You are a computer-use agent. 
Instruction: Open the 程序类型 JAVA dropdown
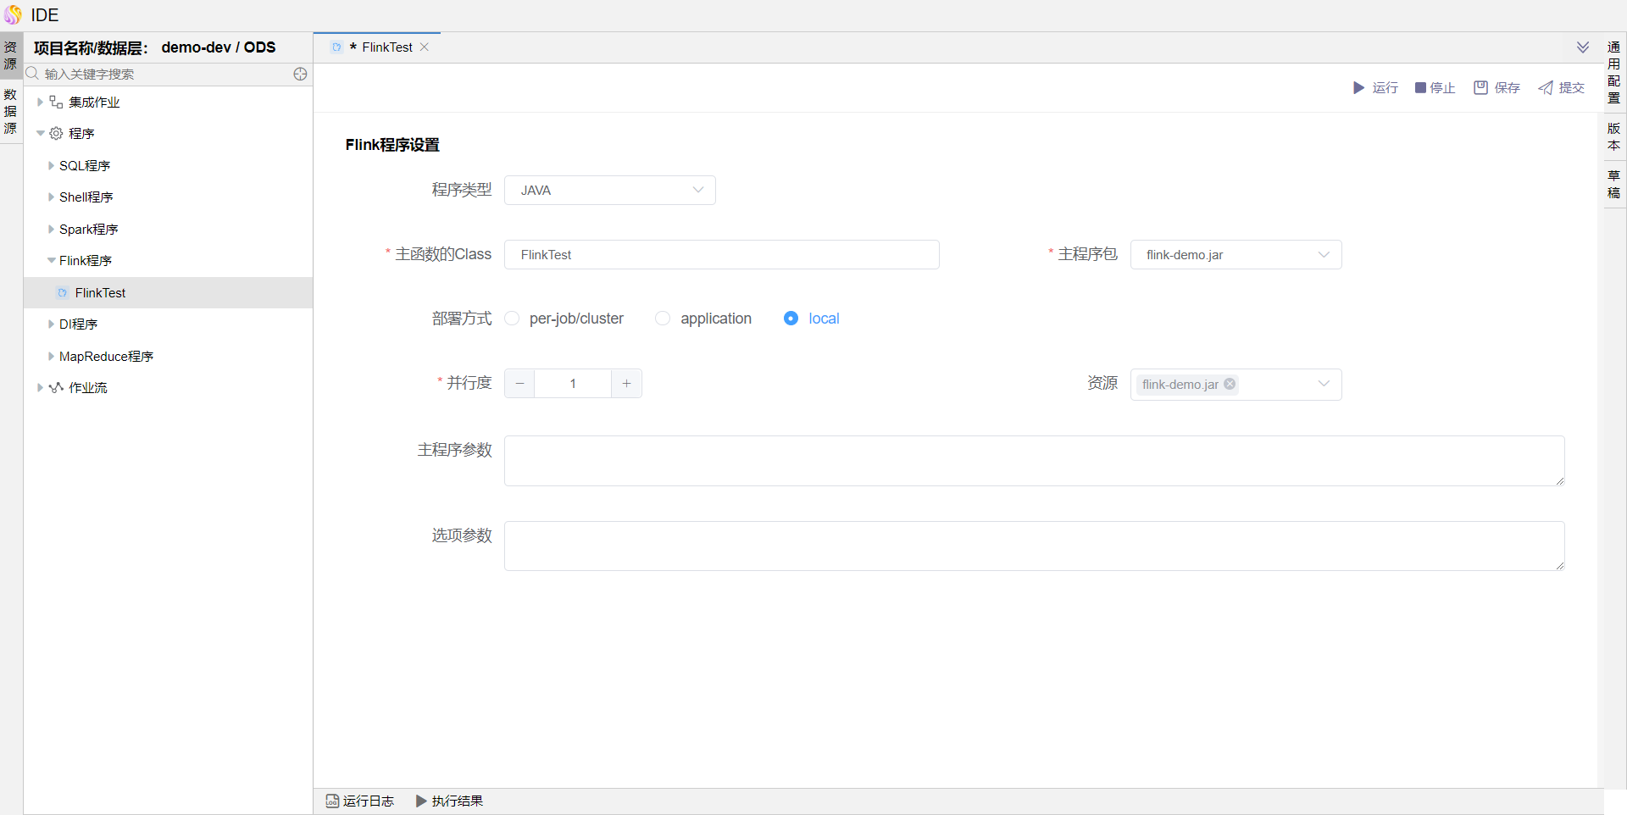coord(609,191)
